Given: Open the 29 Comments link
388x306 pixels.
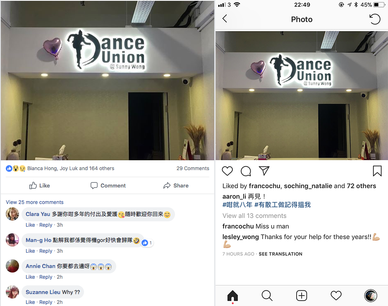Looking at the screenshot, I should [193, 168].
